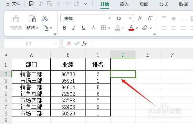Select row 5 header
Viewport: 193px width, 124px height.
pos(6,94)
